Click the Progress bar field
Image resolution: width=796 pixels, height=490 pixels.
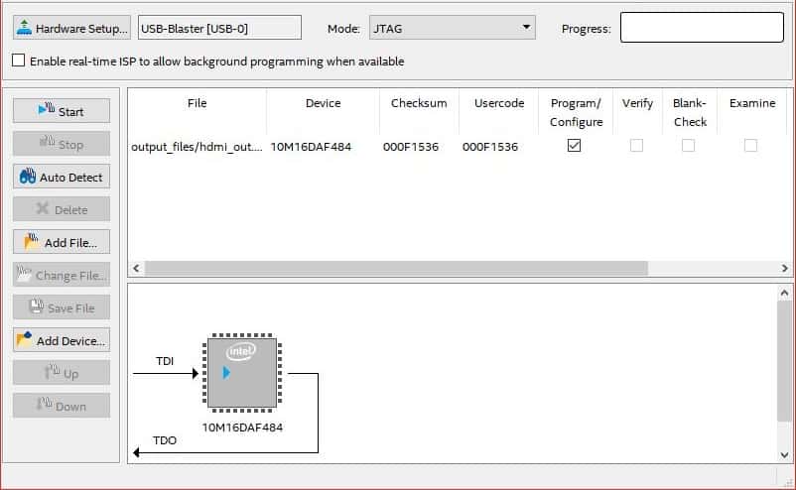[x=702, y=28]
